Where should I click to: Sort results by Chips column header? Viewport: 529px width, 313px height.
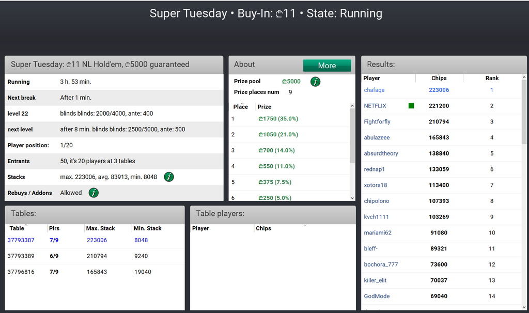tap(439, 78)
